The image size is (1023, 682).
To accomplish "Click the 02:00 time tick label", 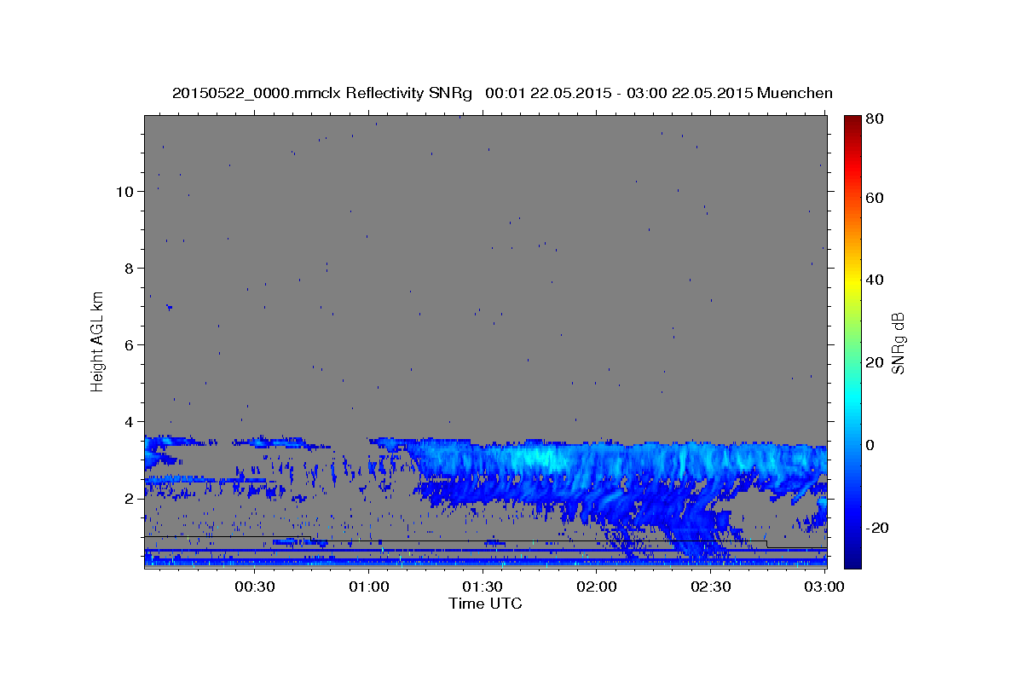I will (x=597, y=587).
